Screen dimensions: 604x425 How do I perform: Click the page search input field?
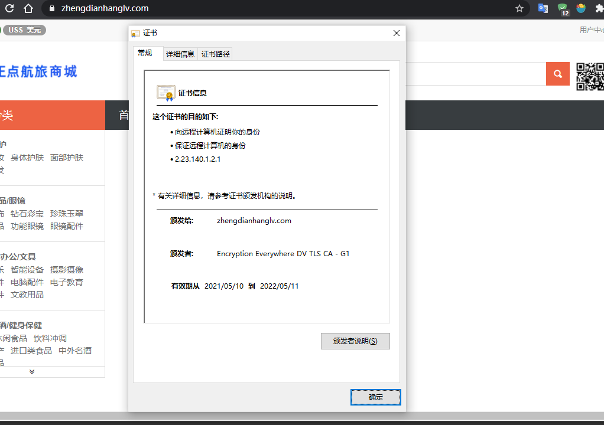coord(476,74)
